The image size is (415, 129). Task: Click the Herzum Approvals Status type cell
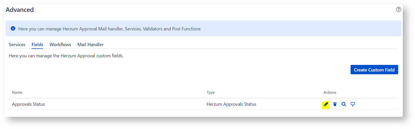click(231, 104)
